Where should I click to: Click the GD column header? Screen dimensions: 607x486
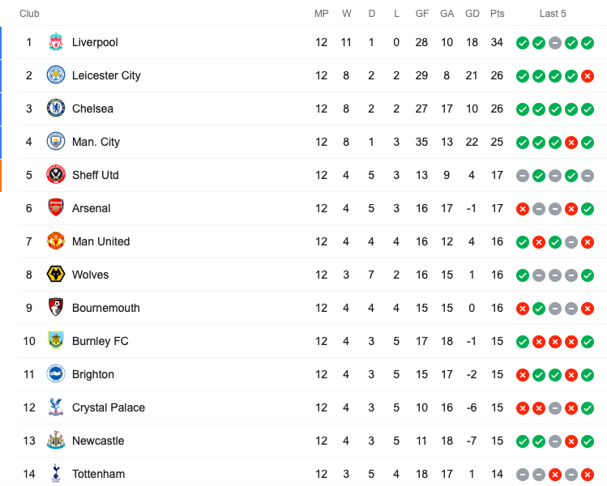pos(472,14)
